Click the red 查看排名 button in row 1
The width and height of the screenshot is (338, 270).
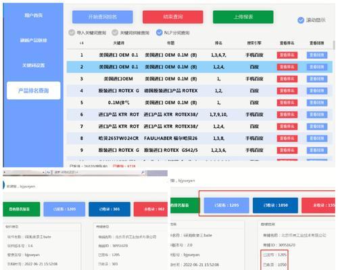tap(287, 55)
